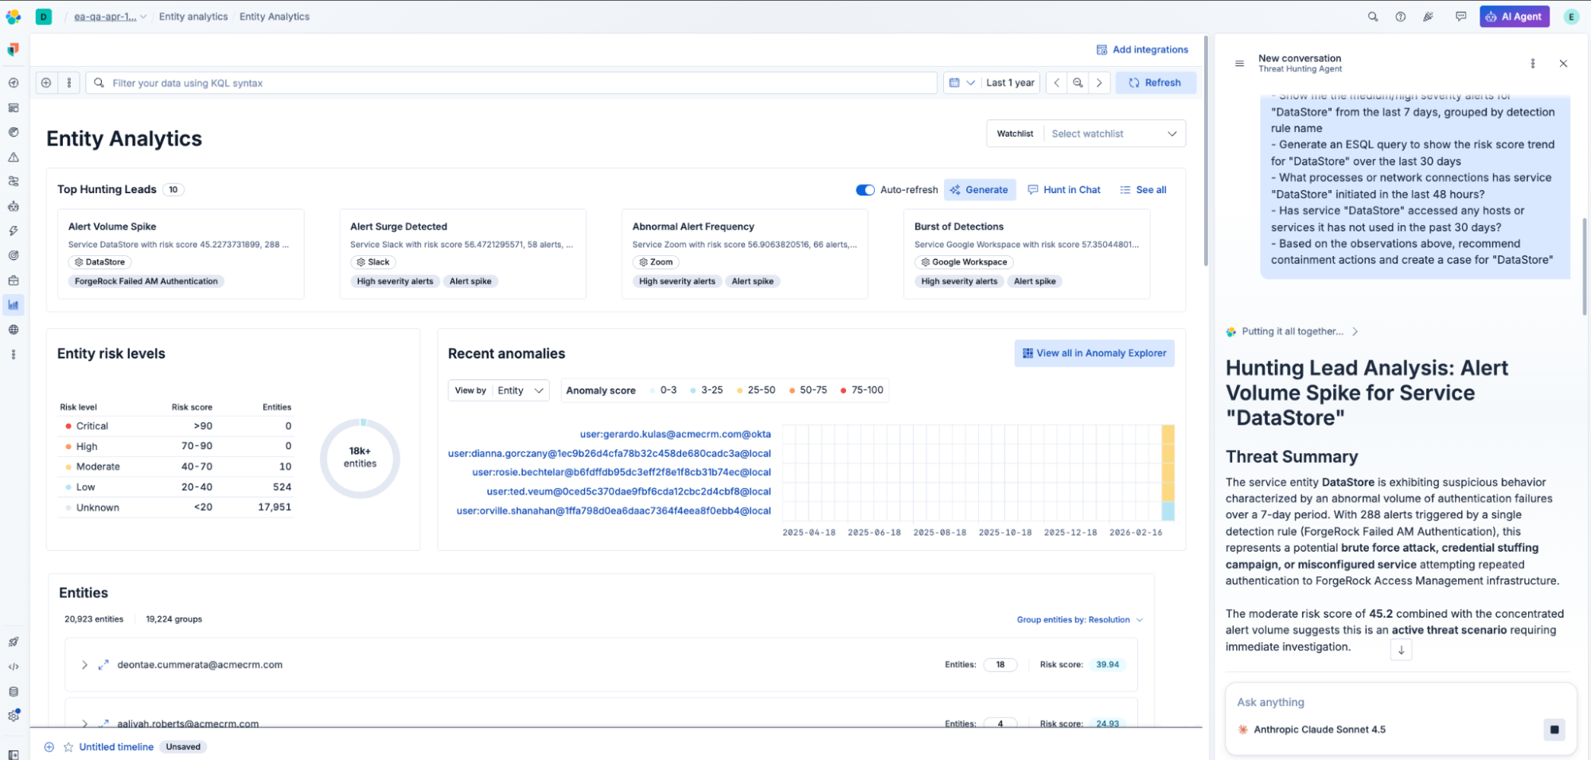The width and height of the screenshot is (1591, 760).
Task: Open the Alert Surge Detected lead card
Action: 463,254
